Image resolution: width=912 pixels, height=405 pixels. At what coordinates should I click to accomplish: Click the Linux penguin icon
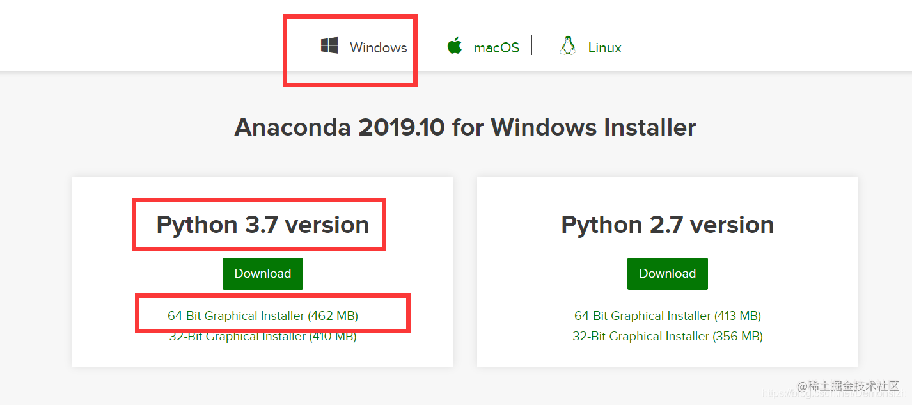567,46
